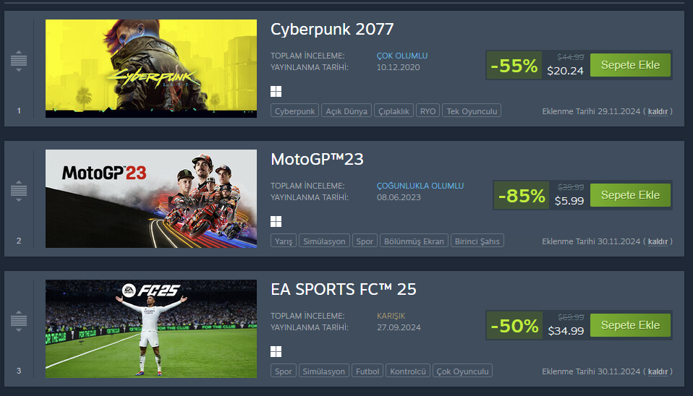Open the MotoGP™23 title link
Screen dimensions: 693x396
tap(317, 159)
